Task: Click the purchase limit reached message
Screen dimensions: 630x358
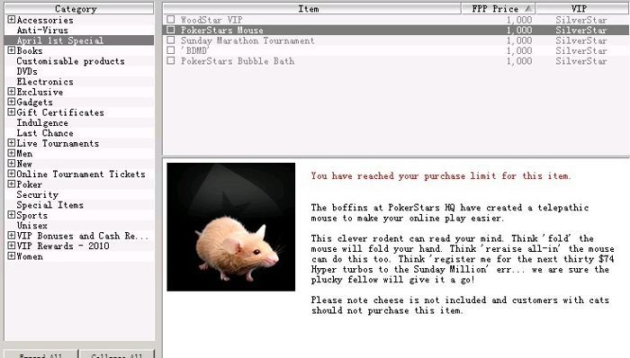Action: click(x=440, y=175)
